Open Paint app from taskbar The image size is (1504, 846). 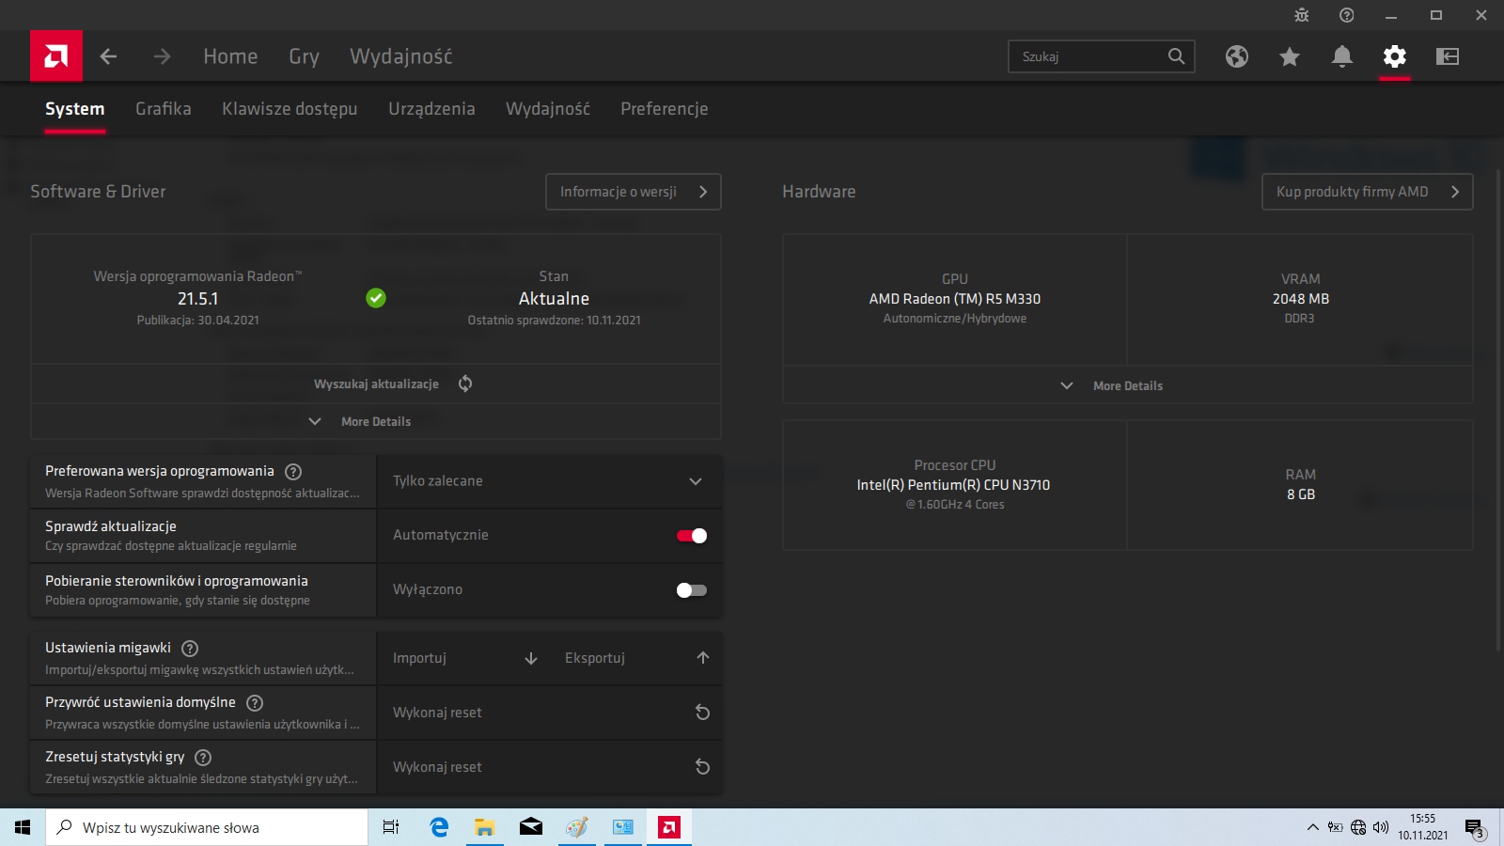[576, 827]
